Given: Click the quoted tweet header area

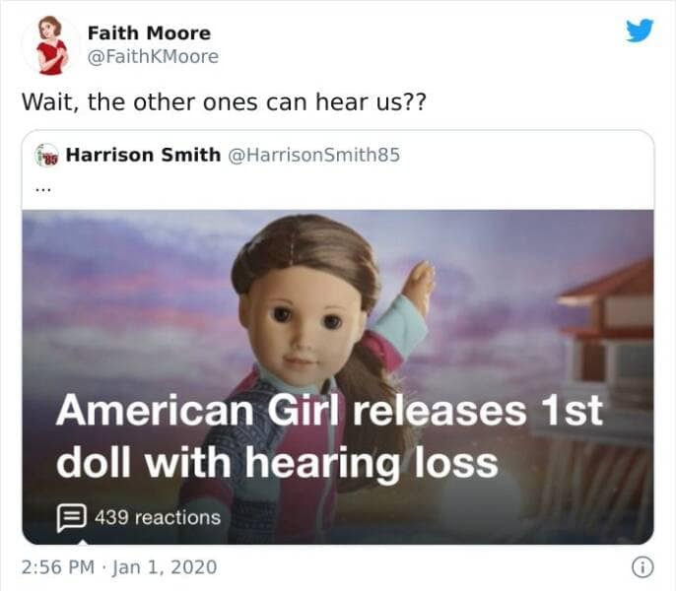Looking at the screenshot, I should tap(338, 170).
